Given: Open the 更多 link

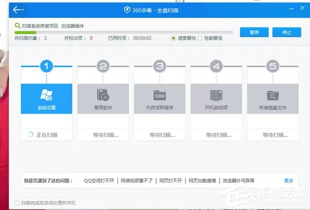Looking at the screenshot, I should [x=289, y=181].
